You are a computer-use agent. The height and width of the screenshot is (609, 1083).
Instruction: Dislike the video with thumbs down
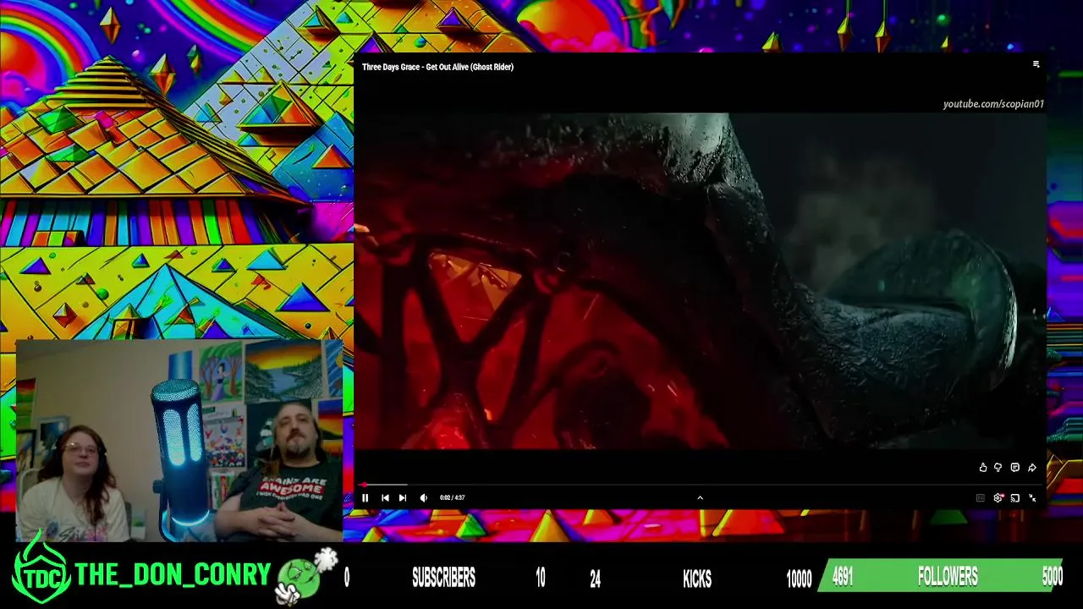(x=998, y=467)
